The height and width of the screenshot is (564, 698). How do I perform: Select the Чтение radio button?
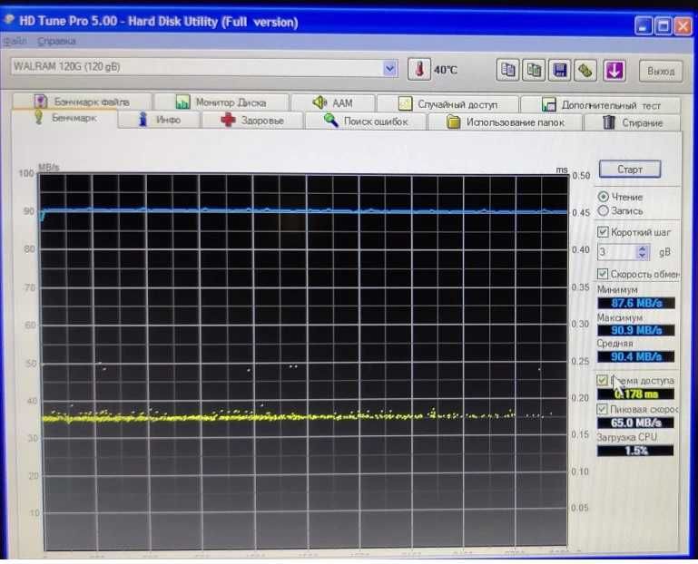tap(604, 197)
